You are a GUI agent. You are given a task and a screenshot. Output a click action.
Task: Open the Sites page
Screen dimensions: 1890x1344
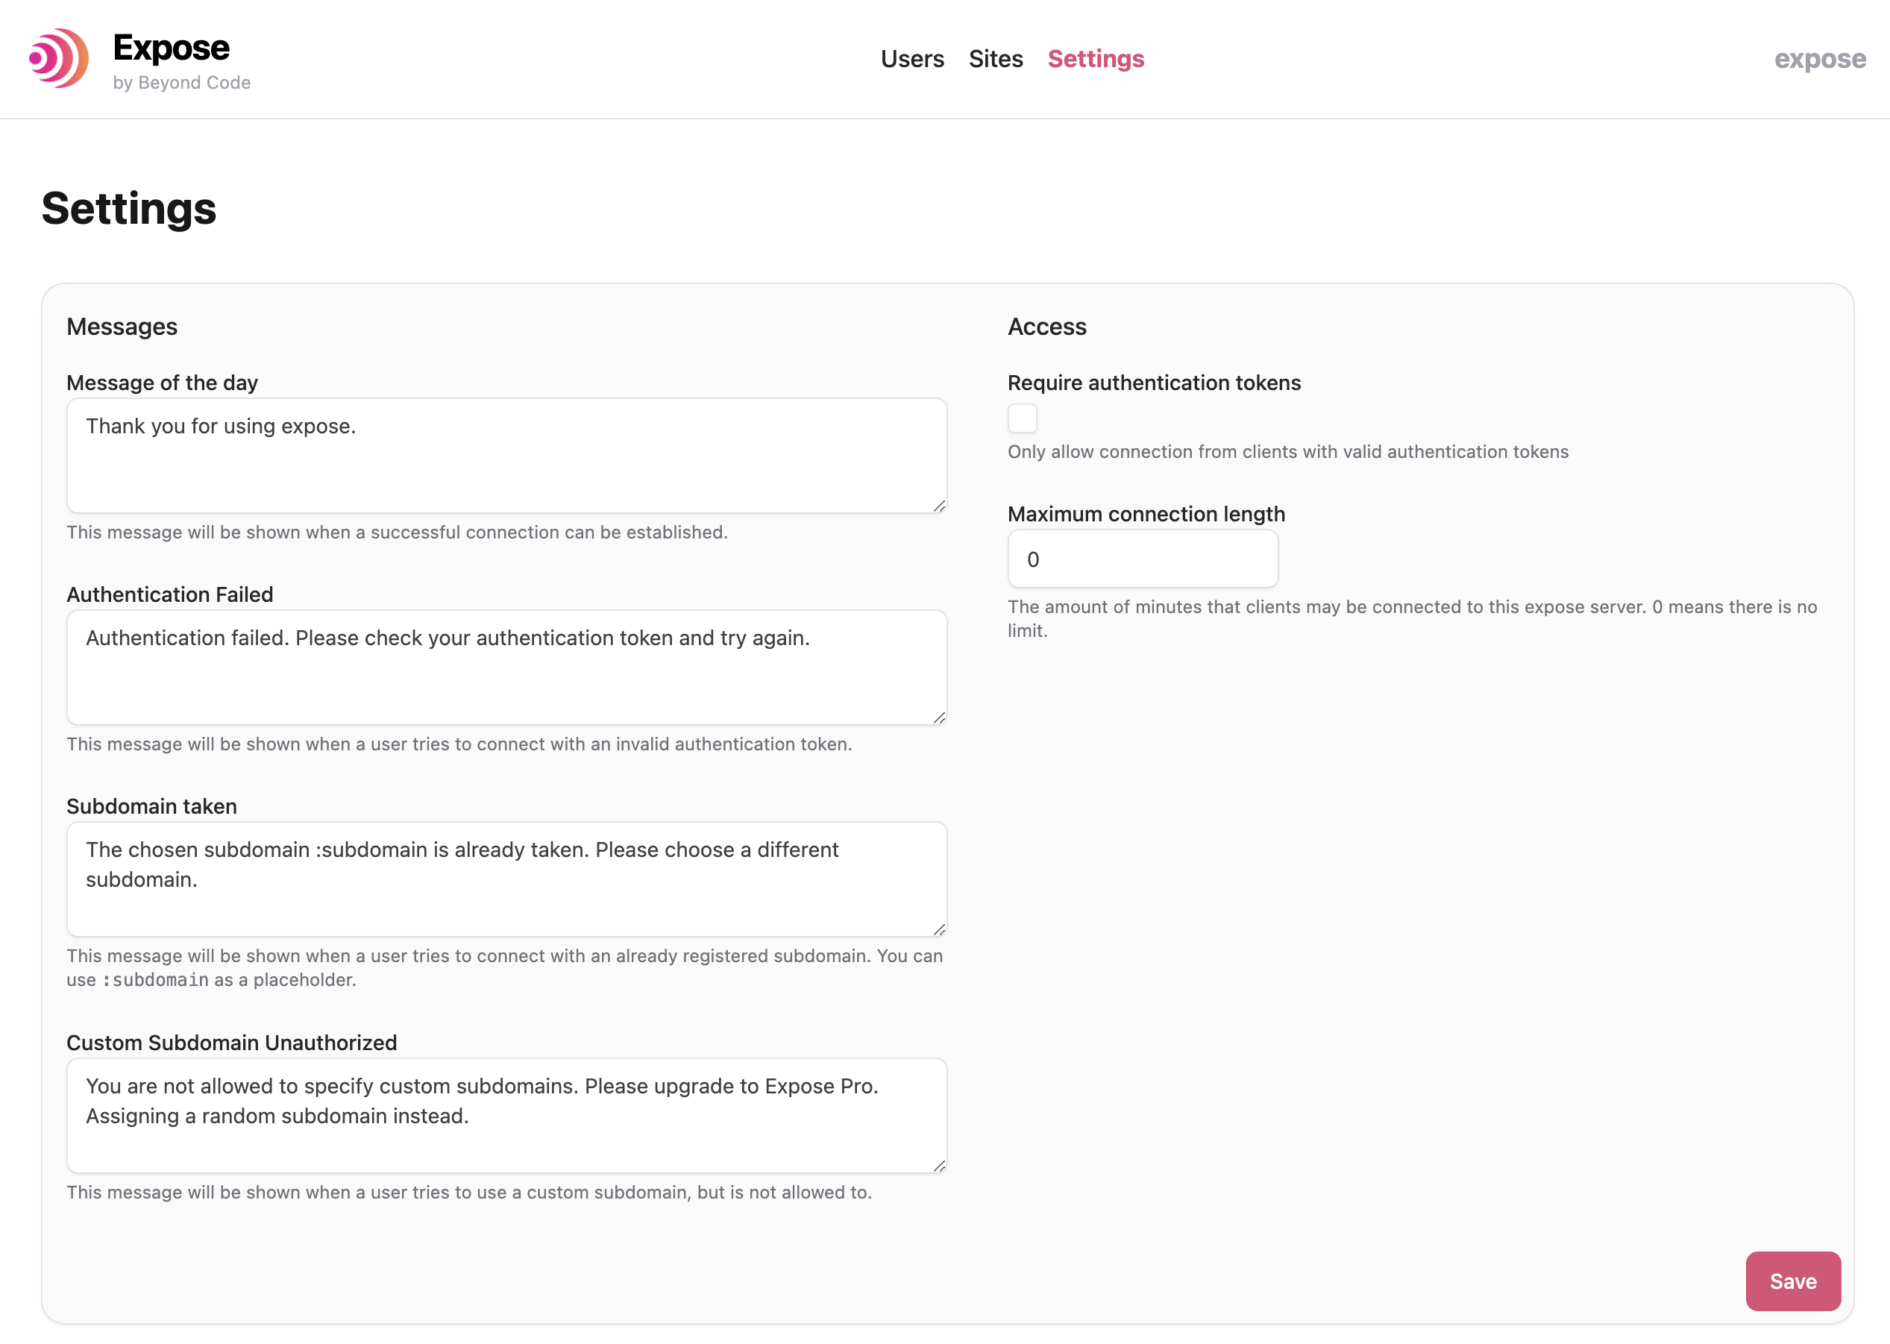tap(996, 59)
